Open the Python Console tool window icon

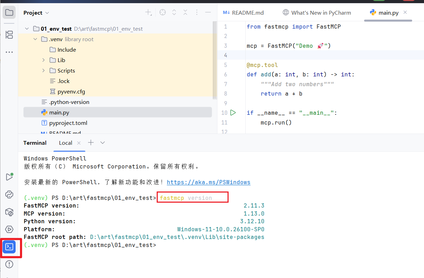[x=9, y=194]
